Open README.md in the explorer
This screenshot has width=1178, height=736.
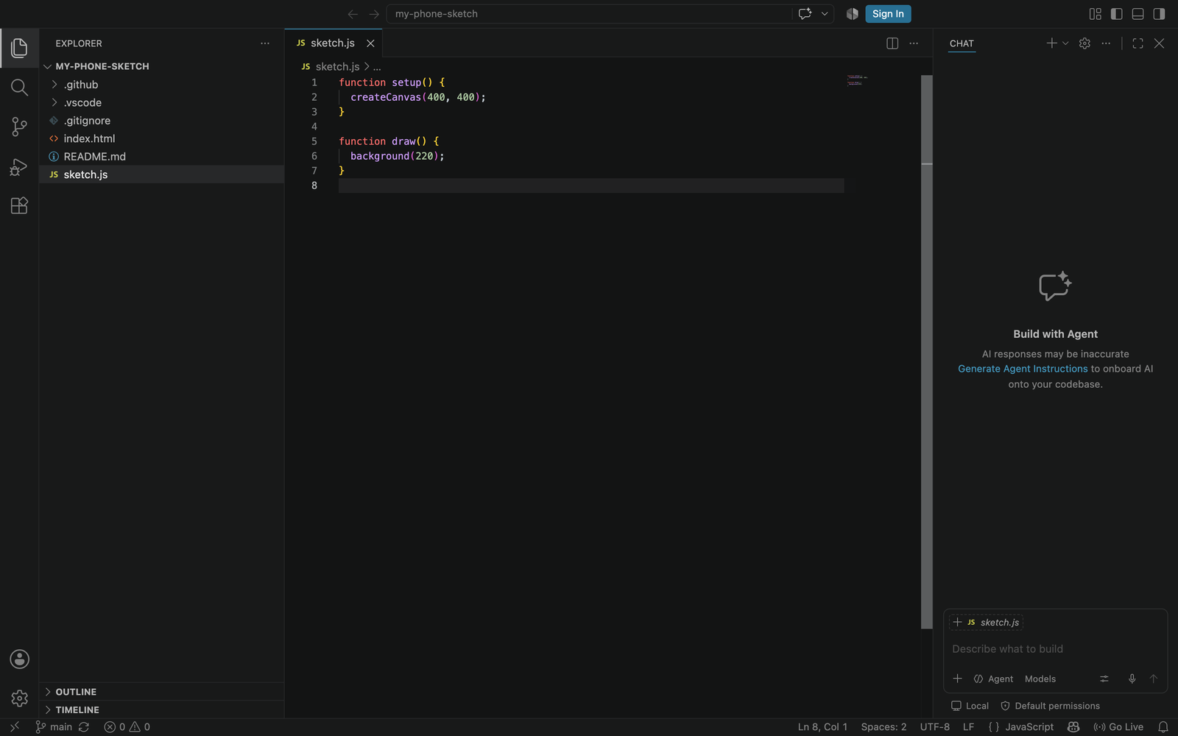pyautogui.click(x=161, y=157)
